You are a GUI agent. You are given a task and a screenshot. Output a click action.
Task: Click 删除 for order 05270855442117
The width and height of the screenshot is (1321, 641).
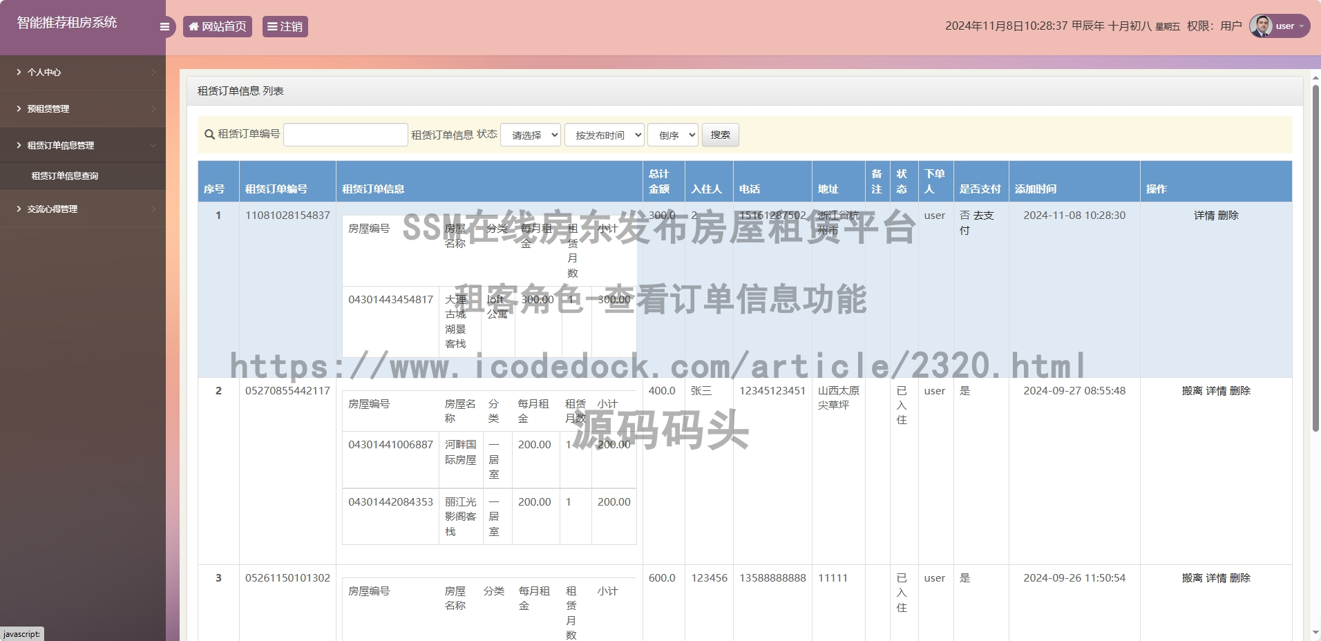coord(1240,391)
